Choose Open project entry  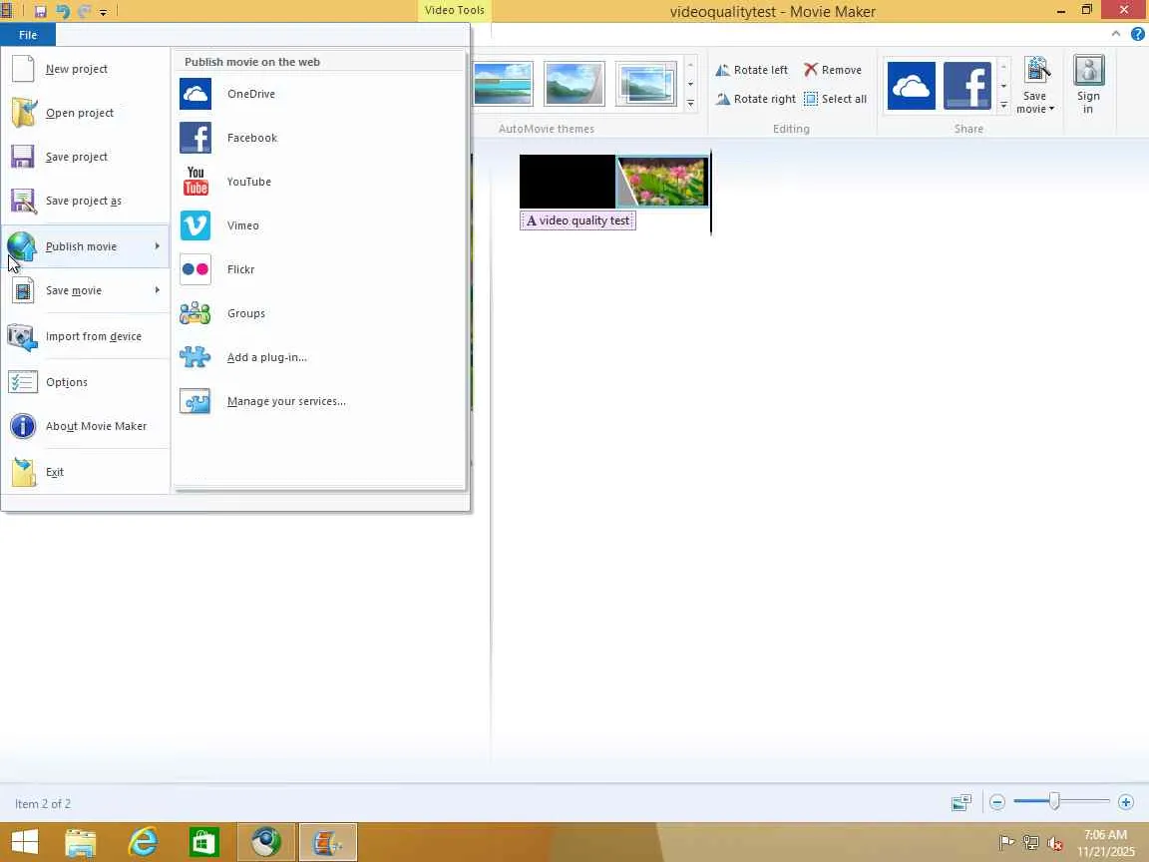coord(85,113)
